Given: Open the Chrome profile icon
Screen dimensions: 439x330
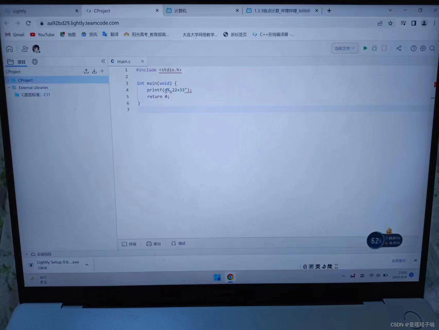Looking at the screenshot, I should pos(424,23).
